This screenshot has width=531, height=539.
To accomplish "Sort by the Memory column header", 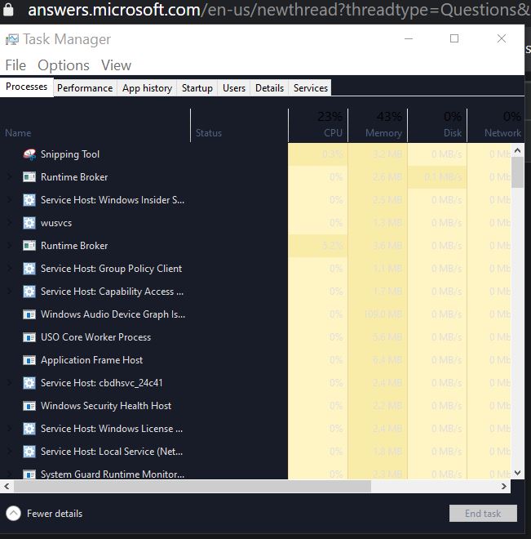I will (x=378, y=125).
